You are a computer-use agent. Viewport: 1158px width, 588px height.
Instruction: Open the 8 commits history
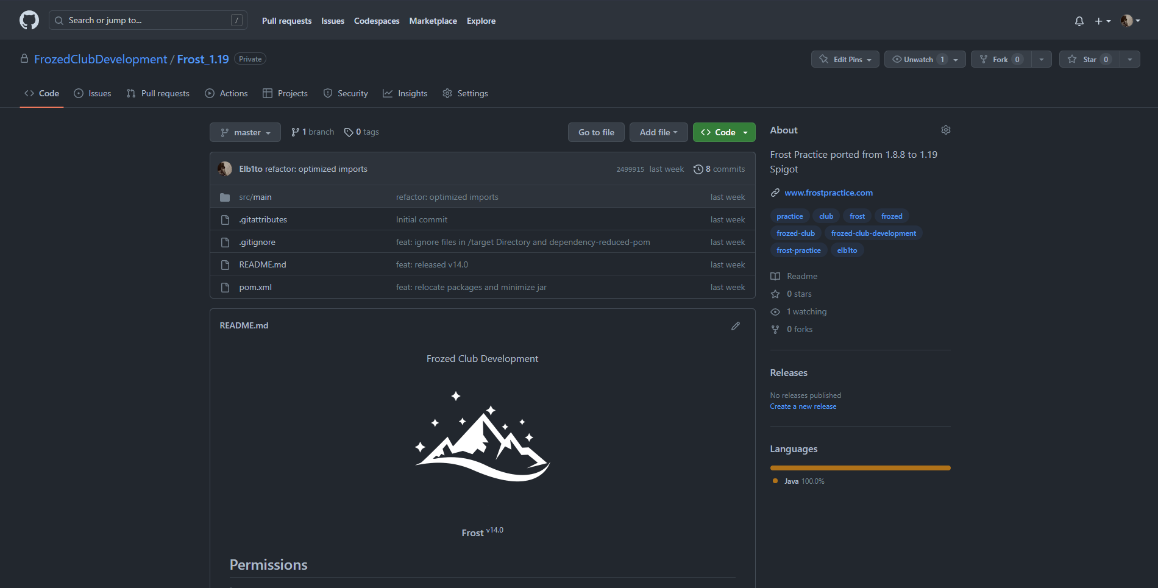point(719,169)
